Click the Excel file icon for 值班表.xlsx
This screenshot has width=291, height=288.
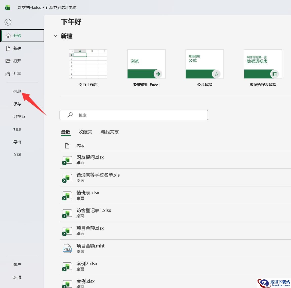click(x=67, y=196)
